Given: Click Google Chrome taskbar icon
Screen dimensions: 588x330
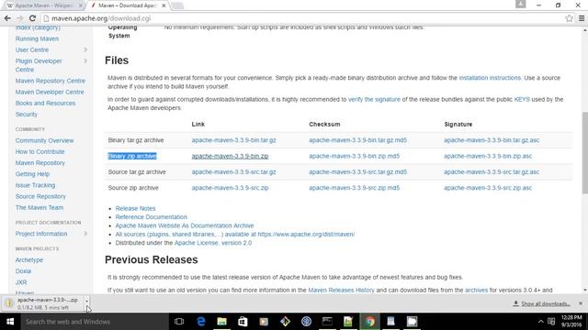Looking at the screenshot, I should [x=369, y=322].
